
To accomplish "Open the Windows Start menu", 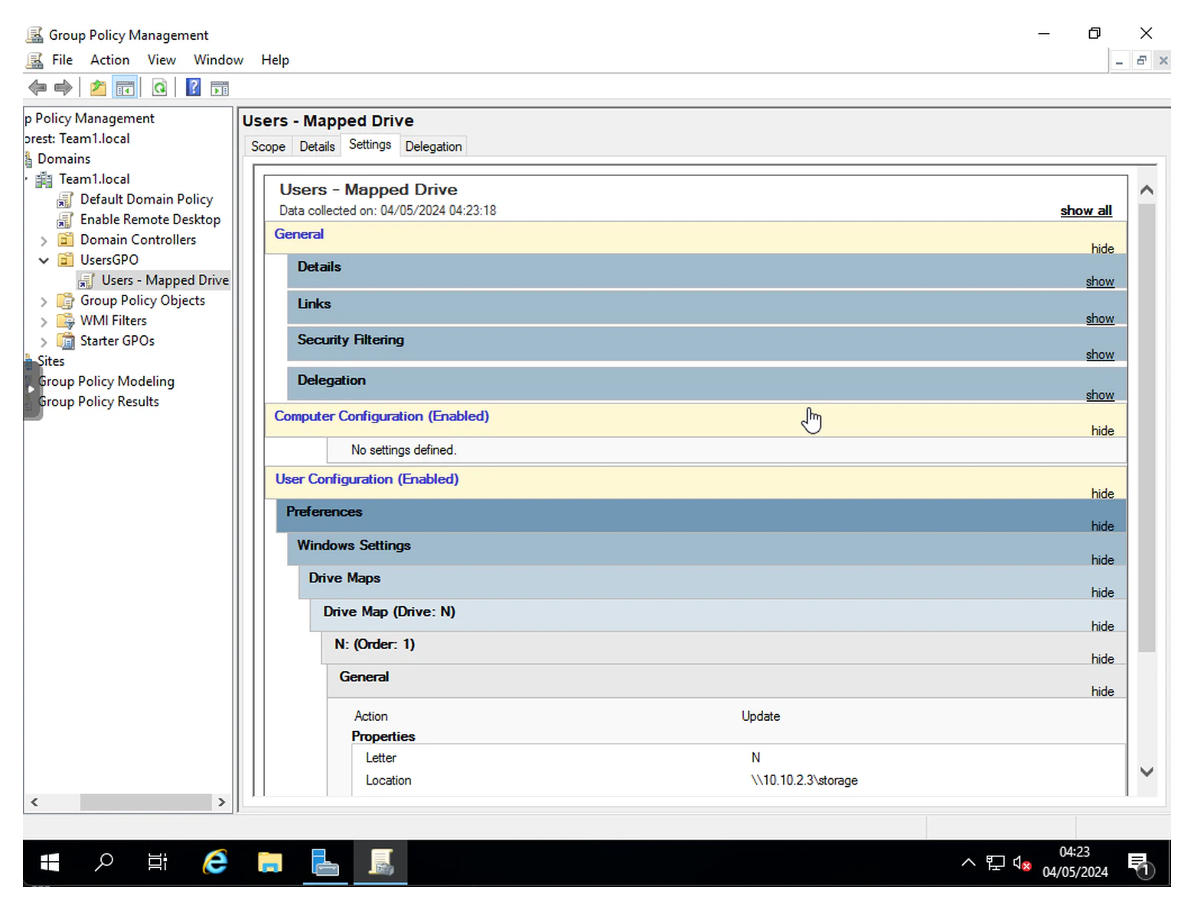I will click(x=50, y=863).
